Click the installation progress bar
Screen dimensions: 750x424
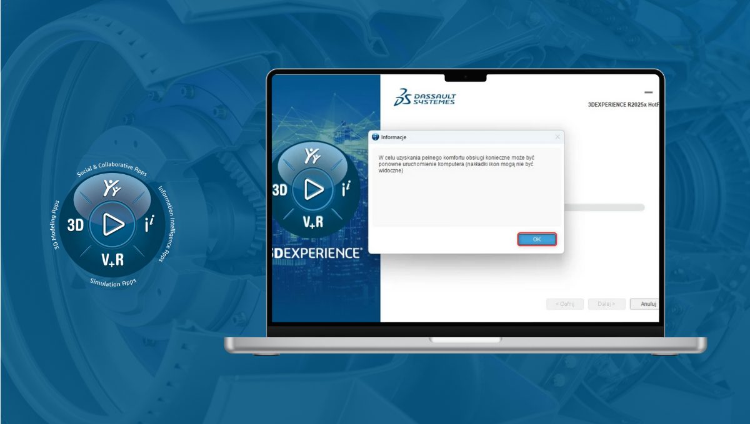(x=604, y=207)
